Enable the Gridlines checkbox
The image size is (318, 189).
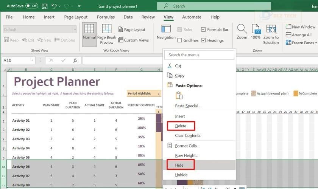(x=180, y=40)
